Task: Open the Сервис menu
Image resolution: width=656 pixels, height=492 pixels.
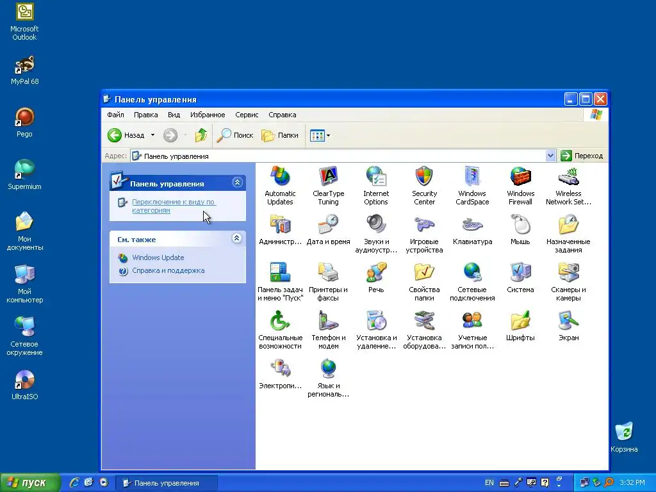Action: coord(247,115)
